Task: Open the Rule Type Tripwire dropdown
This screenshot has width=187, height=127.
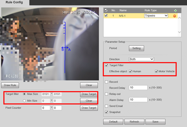Action: point(156,16)
